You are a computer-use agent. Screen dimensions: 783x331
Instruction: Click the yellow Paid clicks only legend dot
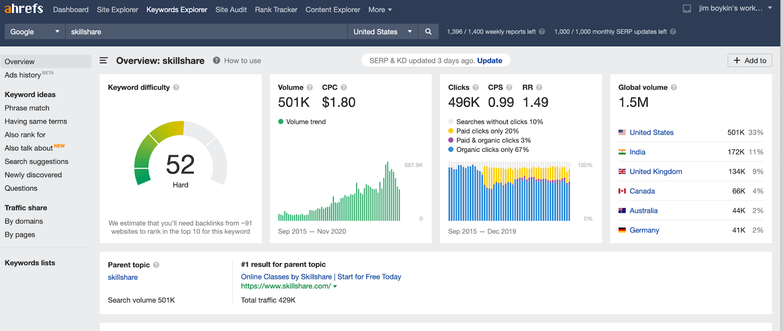tap(451, 131)
